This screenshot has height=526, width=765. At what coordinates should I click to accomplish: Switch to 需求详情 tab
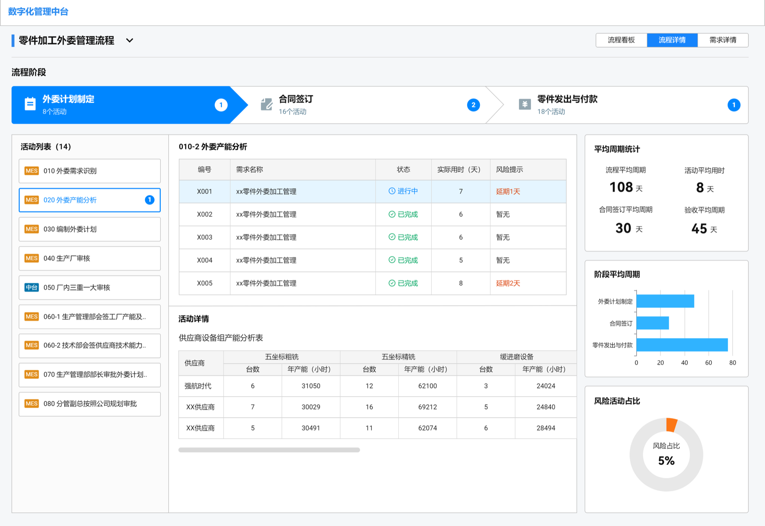tap(723, 40)
